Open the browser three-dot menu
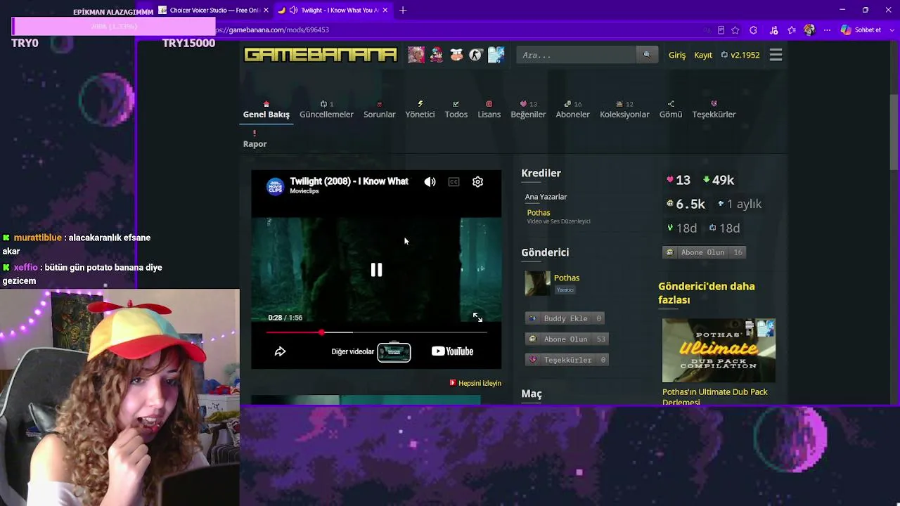The image size is (900, 506). click(x=827, y=30)
